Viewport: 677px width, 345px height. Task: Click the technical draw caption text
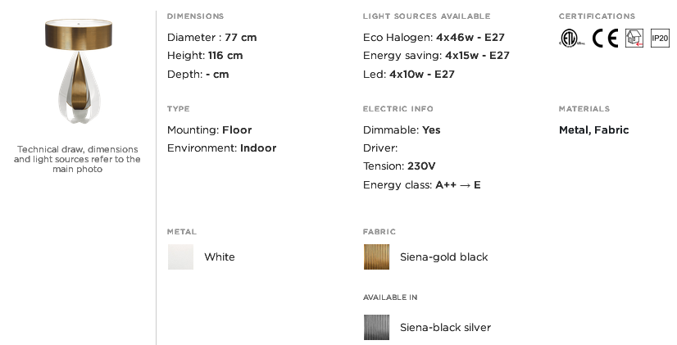point(77,159)
